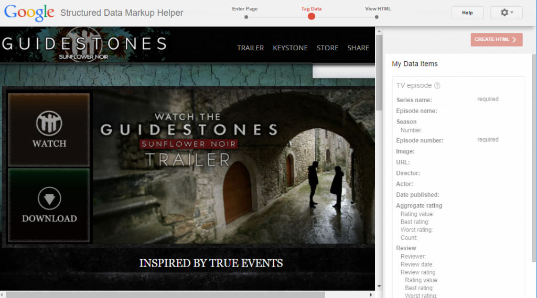Click the 'Episode number:' label
The width and height of the screenshot is (537, 298).
[420, 140]
